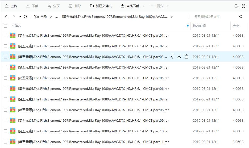Expand the arrow after the folder breadcrumb
The image size is (249, 148).
click(172, 17)
